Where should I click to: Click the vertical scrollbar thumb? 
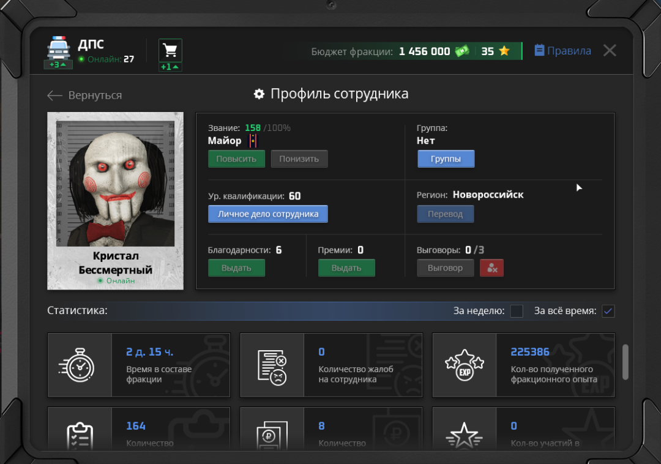pos(625,362)
